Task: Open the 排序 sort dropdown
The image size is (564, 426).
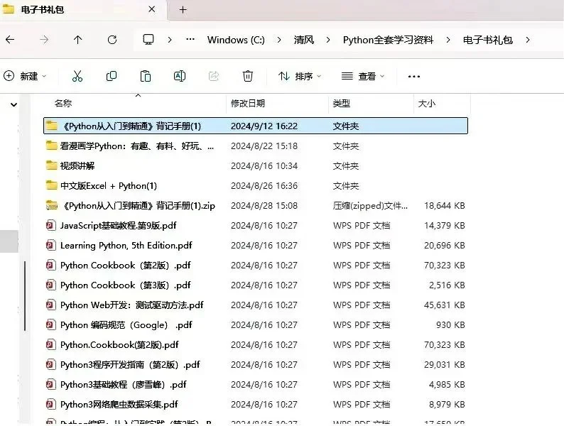Action: [299, 76]
